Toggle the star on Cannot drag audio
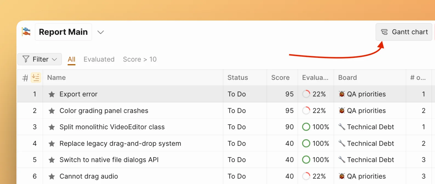The width and height of the screenshot is (435, 184). coord(52,176)
